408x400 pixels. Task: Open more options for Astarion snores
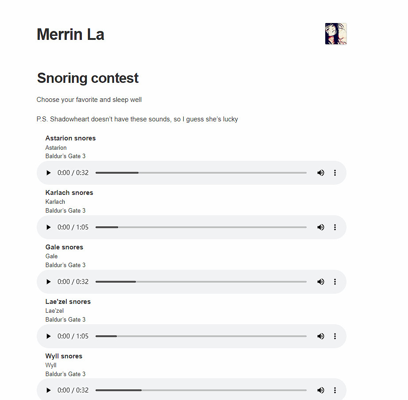(335, 173)
